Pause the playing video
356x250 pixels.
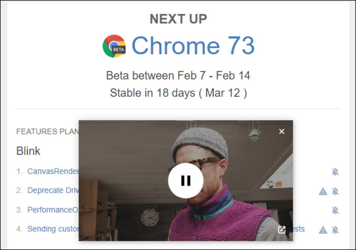tap(186, 180)
